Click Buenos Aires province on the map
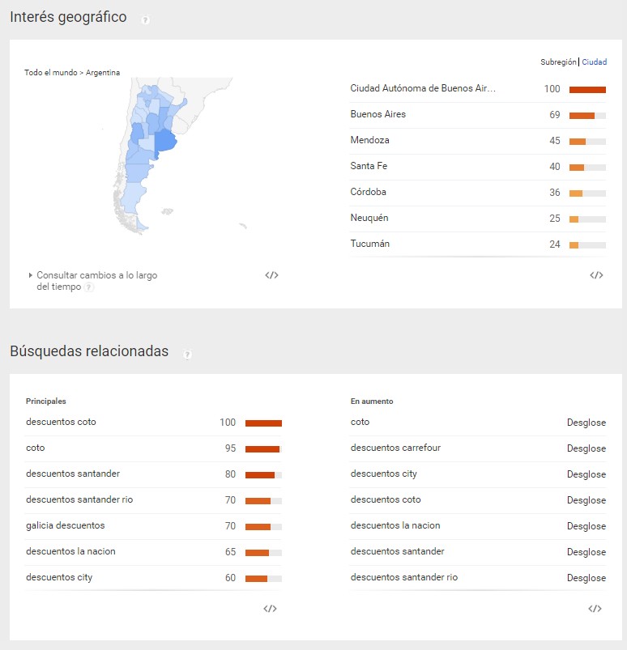This screenshot has width=627, height=650. pos(166,141)
